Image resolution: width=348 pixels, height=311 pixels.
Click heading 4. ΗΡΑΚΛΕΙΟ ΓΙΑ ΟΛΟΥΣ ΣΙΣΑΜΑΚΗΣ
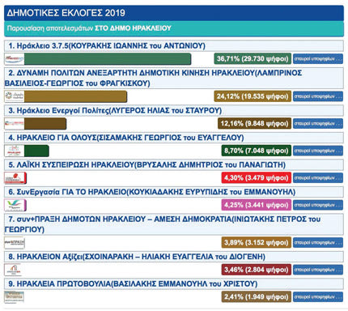point(174,138)
